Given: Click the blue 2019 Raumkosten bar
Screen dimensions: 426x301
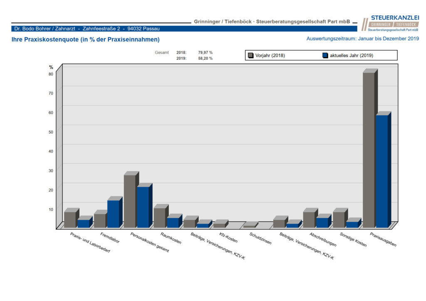Looking at the screenshot, I should pyautogui.click(x=173, y=222).
